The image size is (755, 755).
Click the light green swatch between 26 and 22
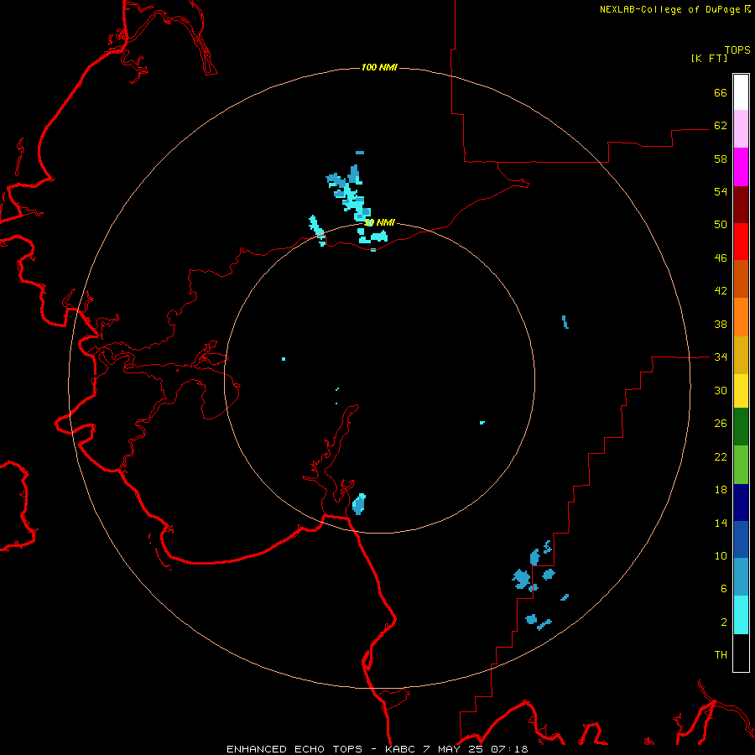click(741, 465)
